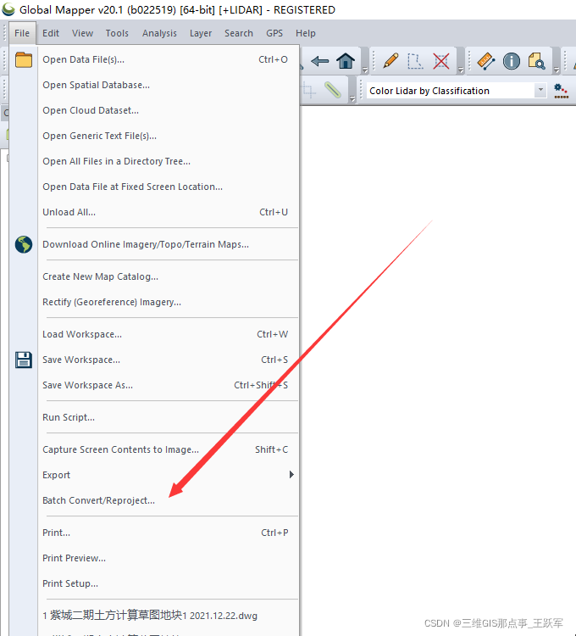Viewport: 576px width, 636px height.
Task: Choose Print Setup...
Action: (168, 583)
